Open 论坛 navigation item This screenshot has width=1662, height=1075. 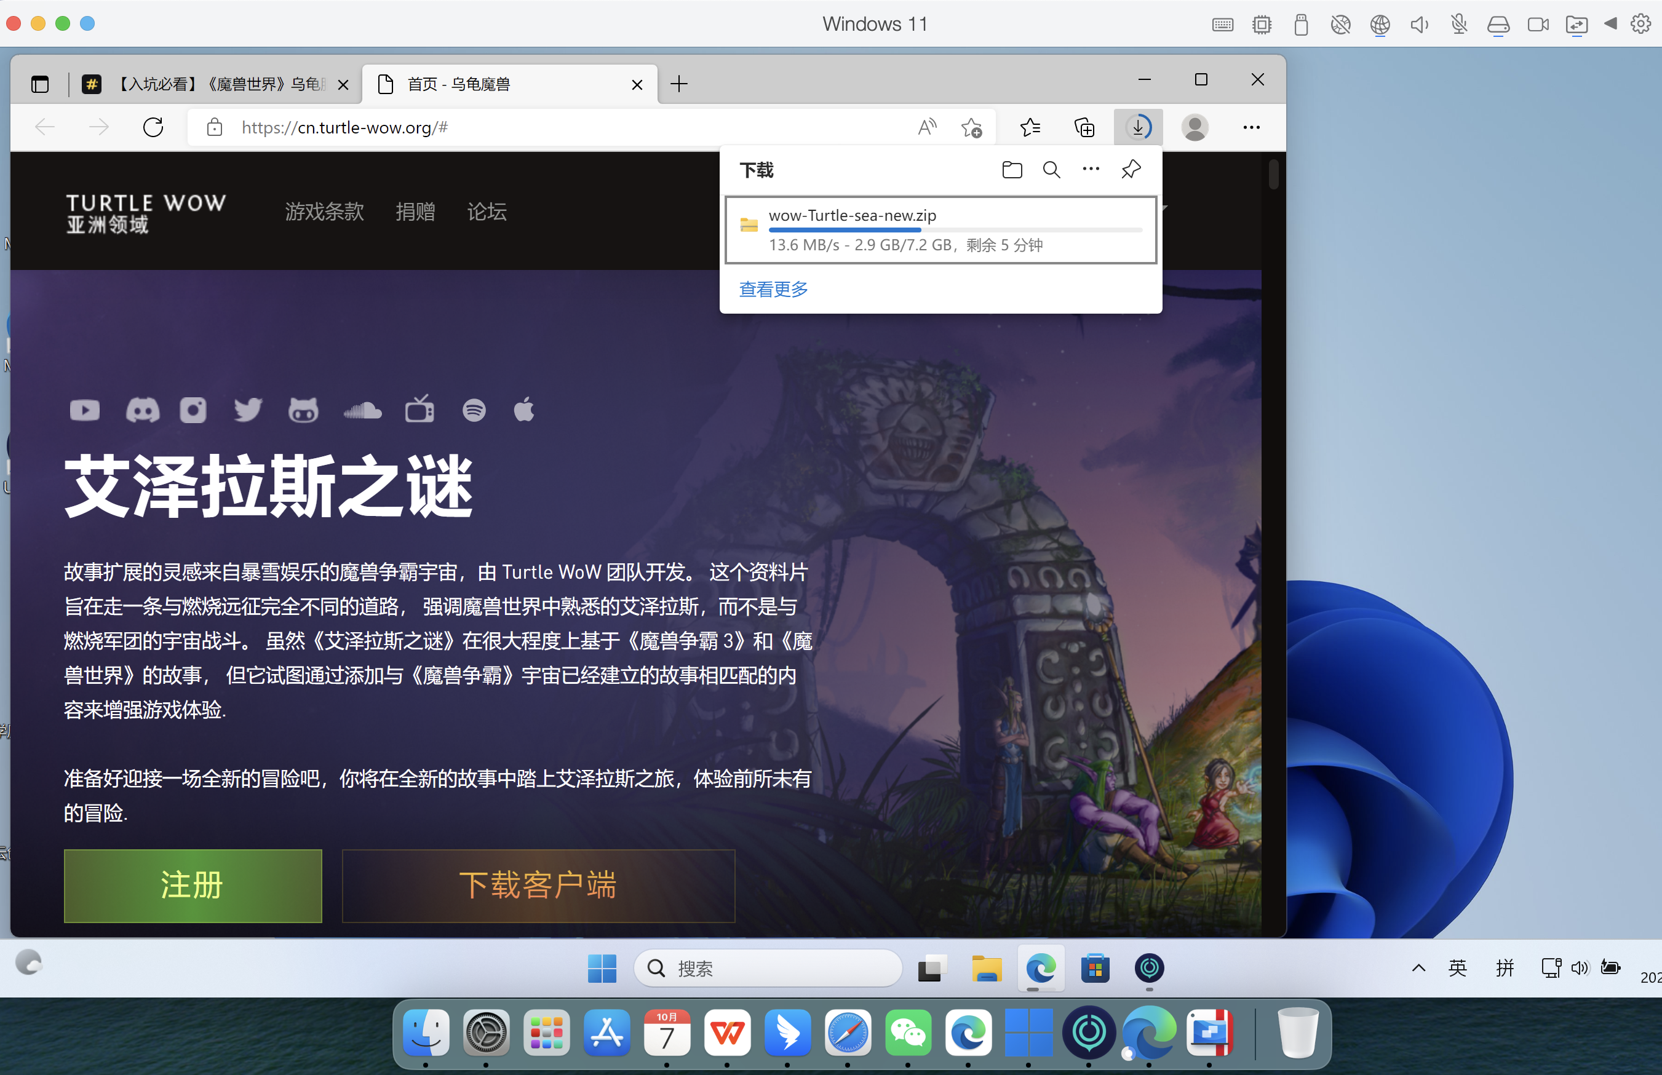point(487,212)
